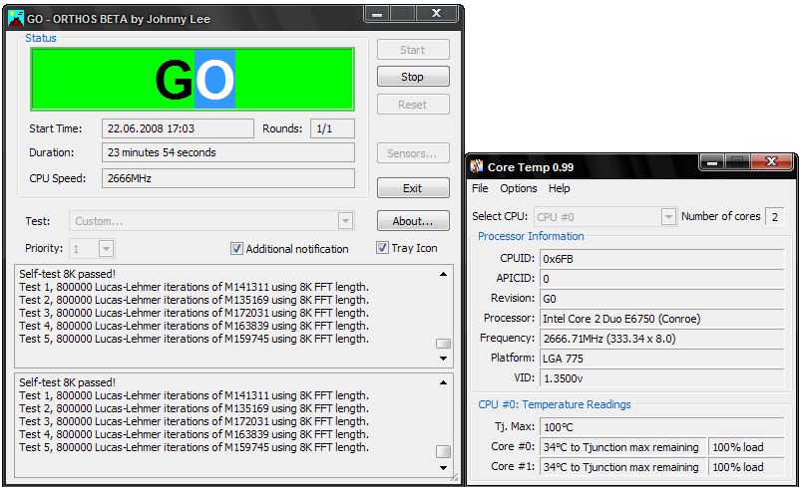Click the CPU Speed field showing 2666MHz

pyautogui.click(x=228, y=178)
